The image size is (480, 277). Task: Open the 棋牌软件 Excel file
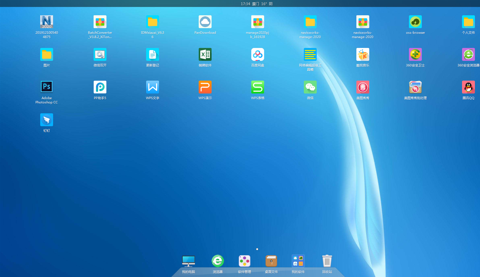coord(205,54)
